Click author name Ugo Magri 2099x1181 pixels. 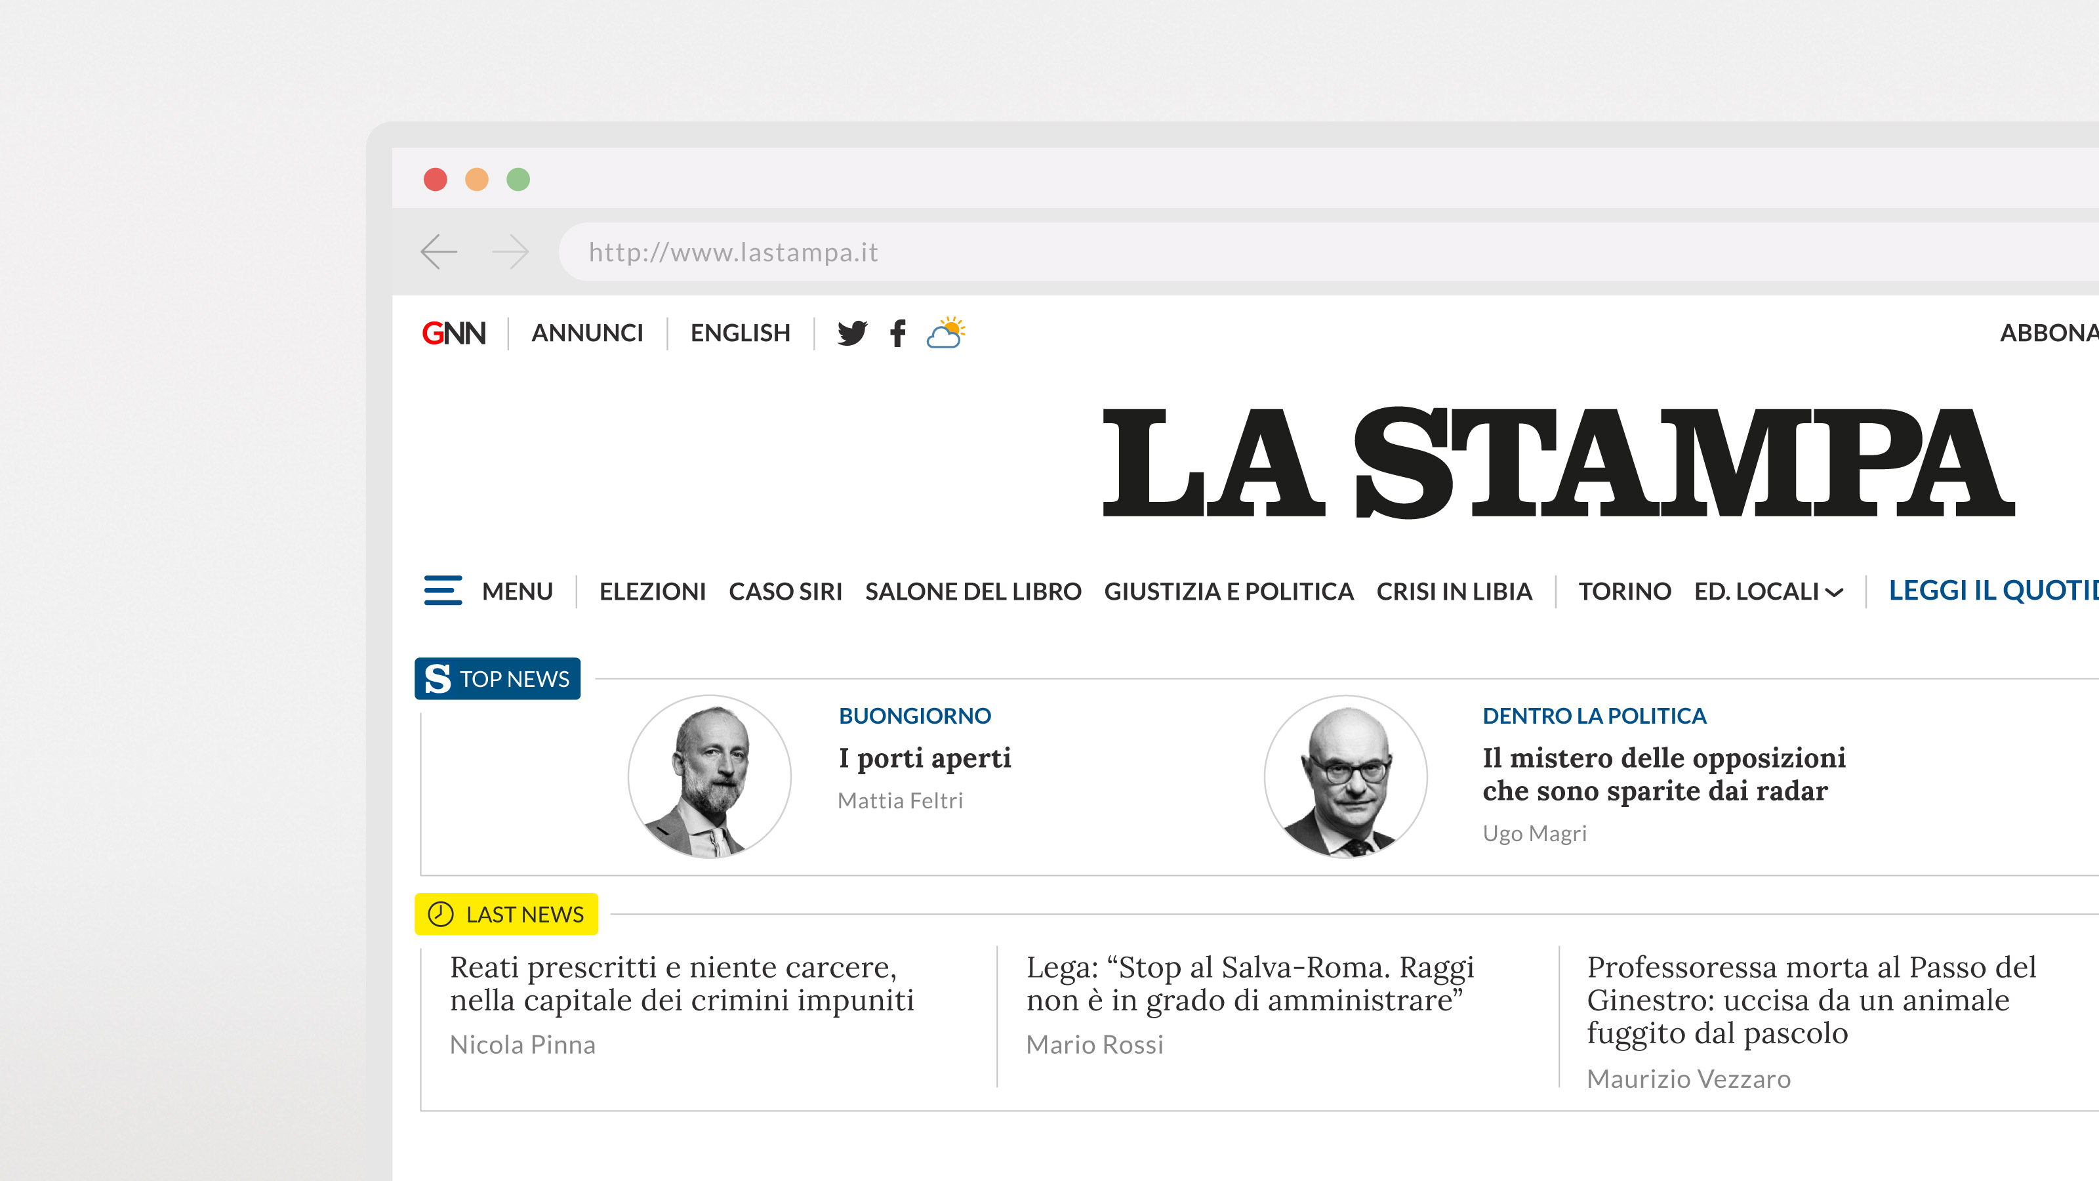coord(1534,833)
